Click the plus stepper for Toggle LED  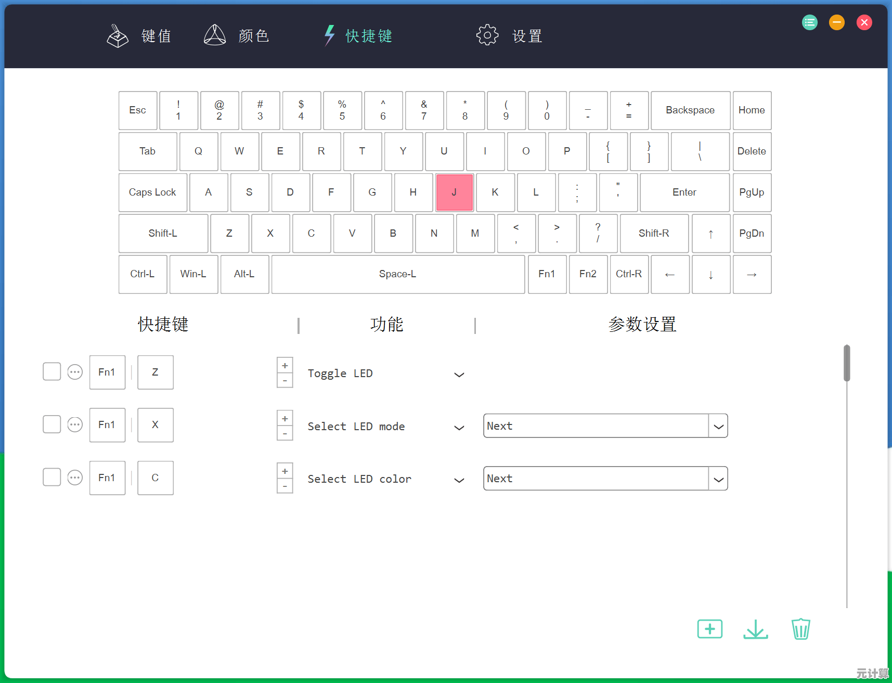click(285, 366)
